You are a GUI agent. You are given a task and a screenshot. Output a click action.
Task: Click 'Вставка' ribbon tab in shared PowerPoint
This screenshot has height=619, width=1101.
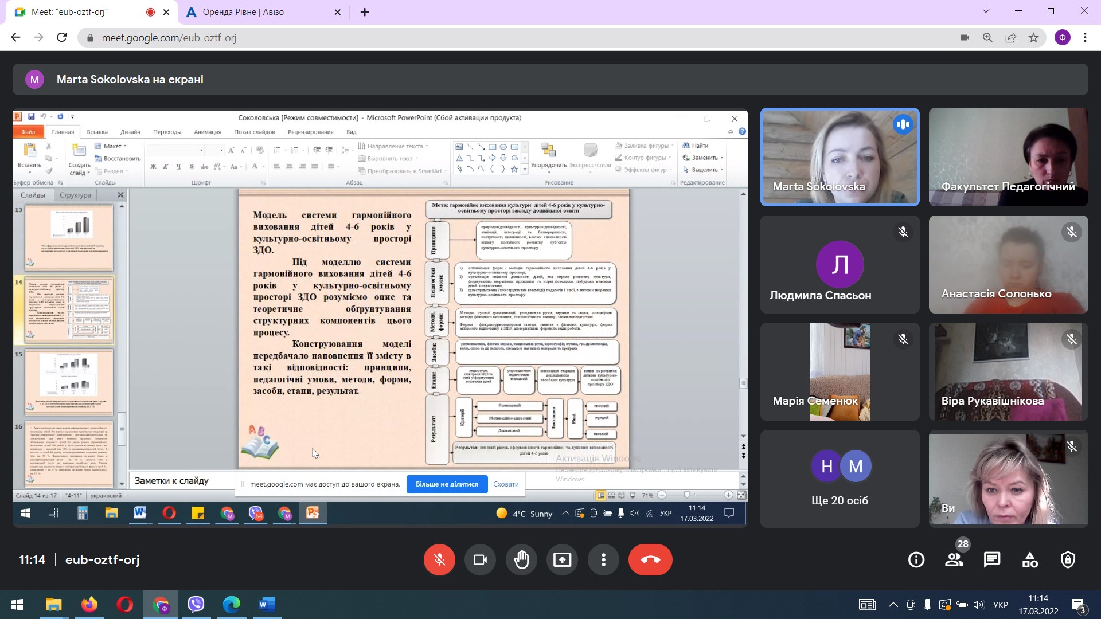97,132
